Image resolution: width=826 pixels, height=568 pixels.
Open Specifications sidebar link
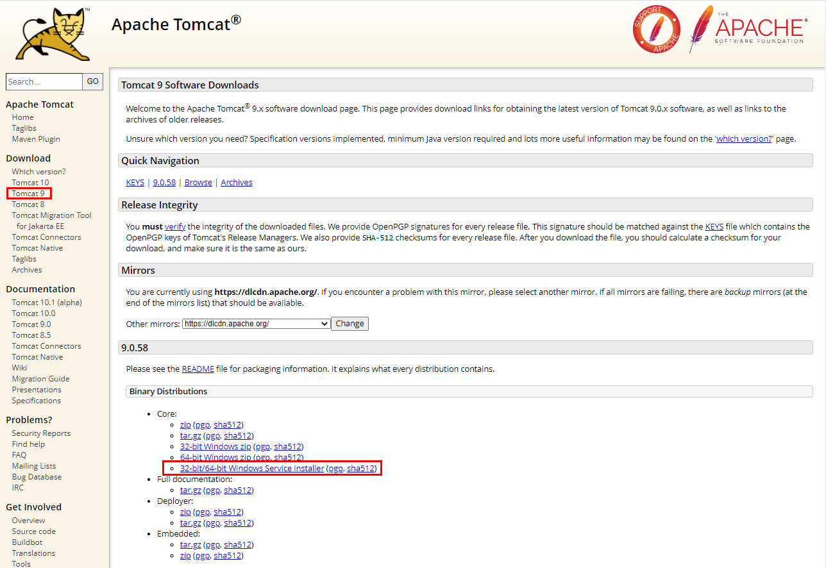click(37, 401)
